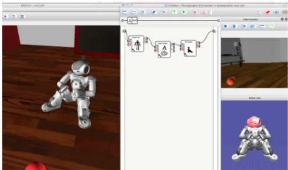Viewport: 288px width, 170px height.
Task: Click the red warning triangle debug icon
Action: 203,13
